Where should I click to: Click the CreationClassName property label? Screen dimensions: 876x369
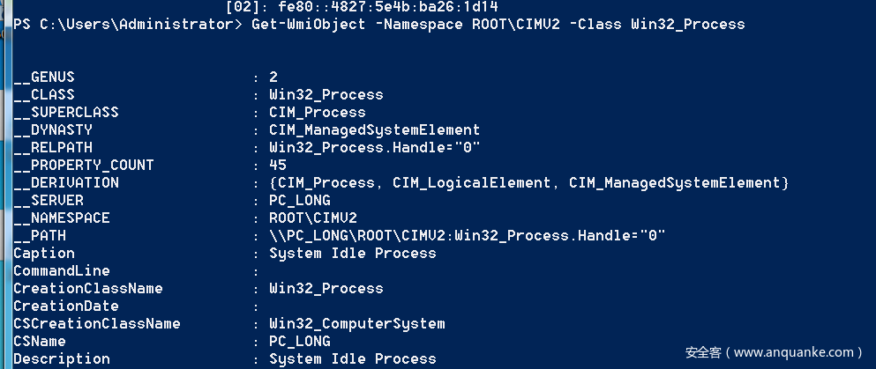[88, 288]
